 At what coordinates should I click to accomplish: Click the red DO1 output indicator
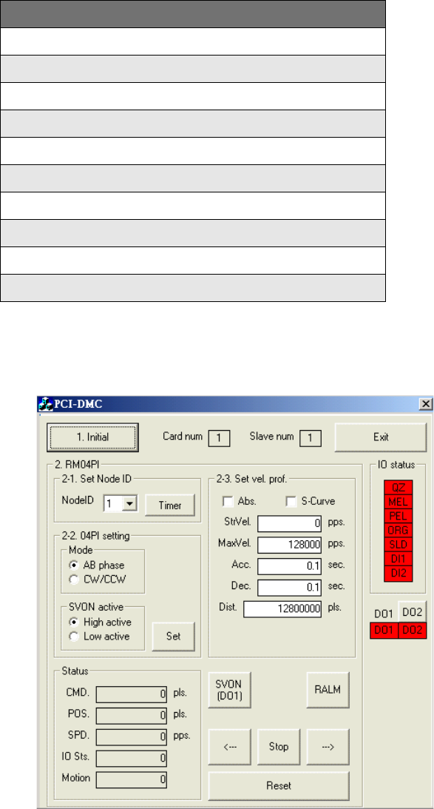384,631
